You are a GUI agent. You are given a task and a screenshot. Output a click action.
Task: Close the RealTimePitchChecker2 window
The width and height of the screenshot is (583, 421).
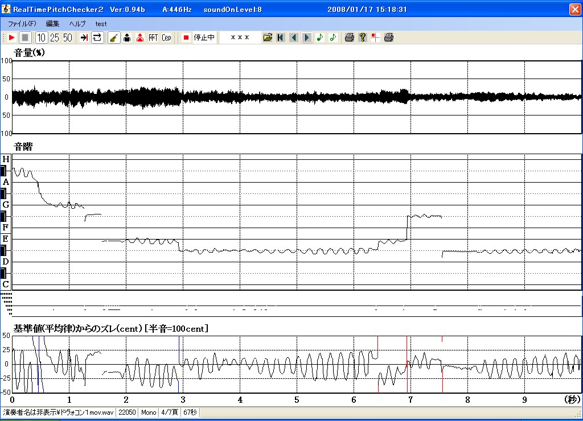pos(575,9)
